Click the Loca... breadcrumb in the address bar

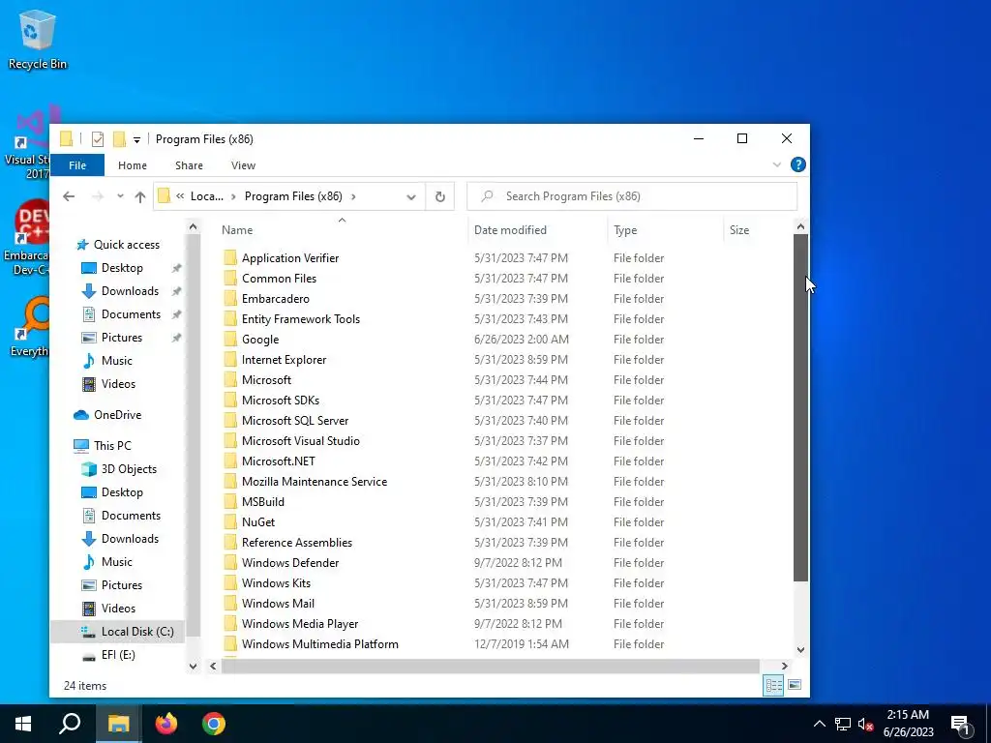(x=207, y=196)
